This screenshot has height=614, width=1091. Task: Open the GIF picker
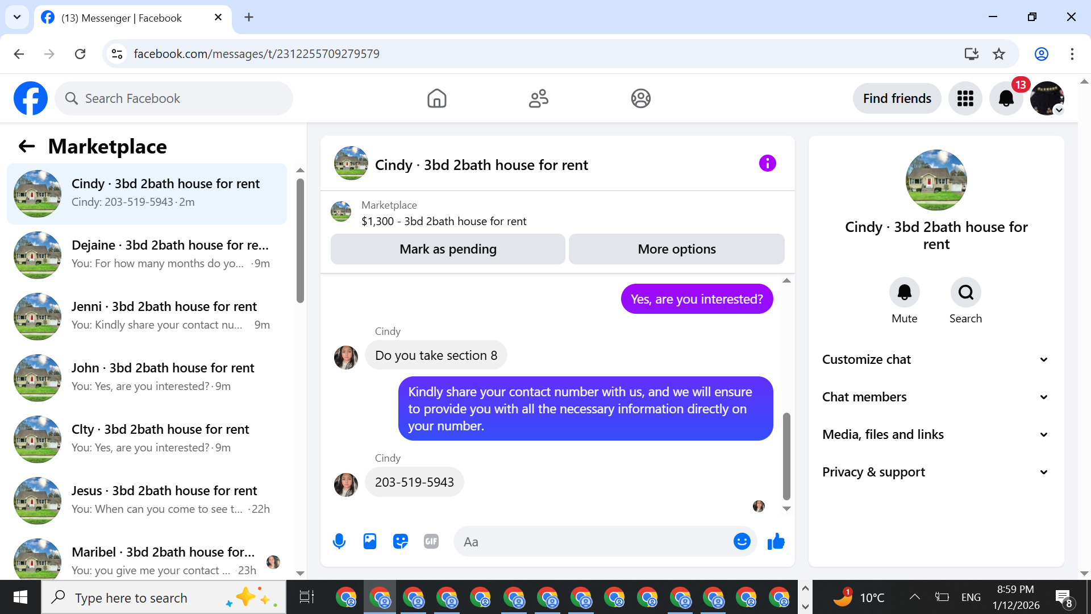click(431, 541)
